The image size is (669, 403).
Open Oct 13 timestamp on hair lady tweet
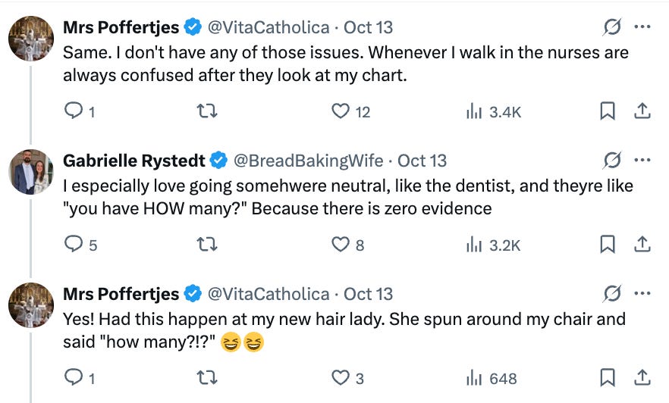pyautogui.click(x=369, y=294)
